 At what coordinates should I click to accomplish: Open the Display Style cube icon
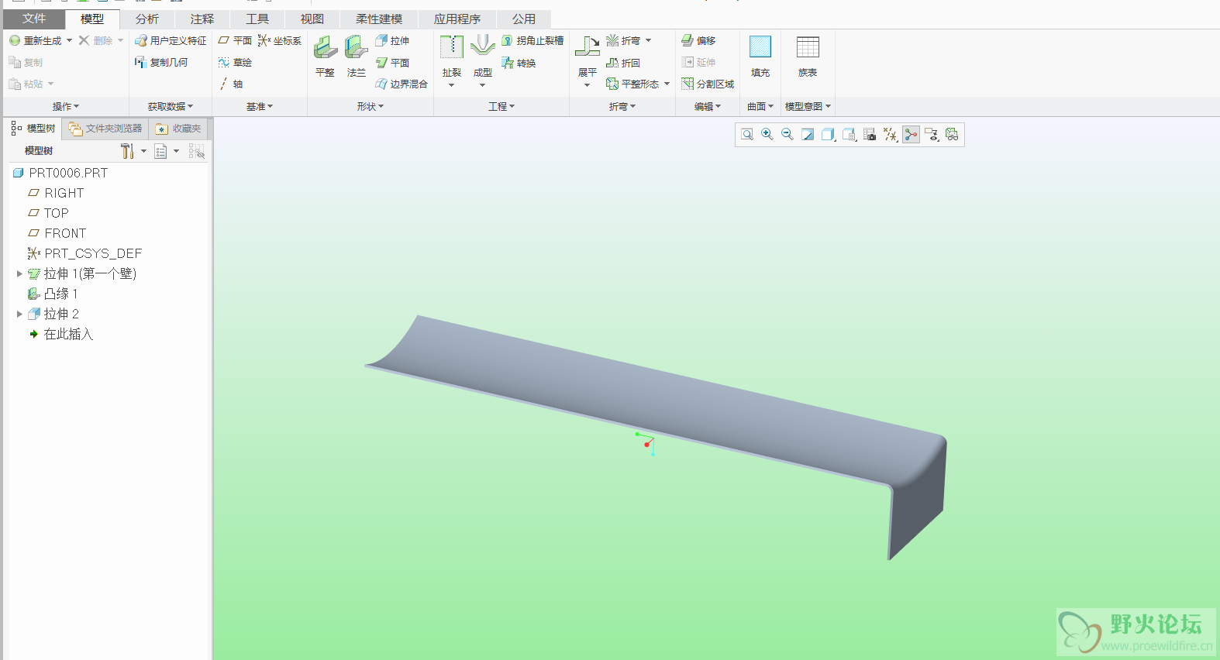pyautogui.click(x=829, y=135)
